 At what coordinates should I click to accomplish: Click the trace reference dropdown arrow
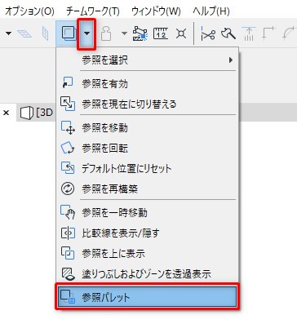point(86,33)
